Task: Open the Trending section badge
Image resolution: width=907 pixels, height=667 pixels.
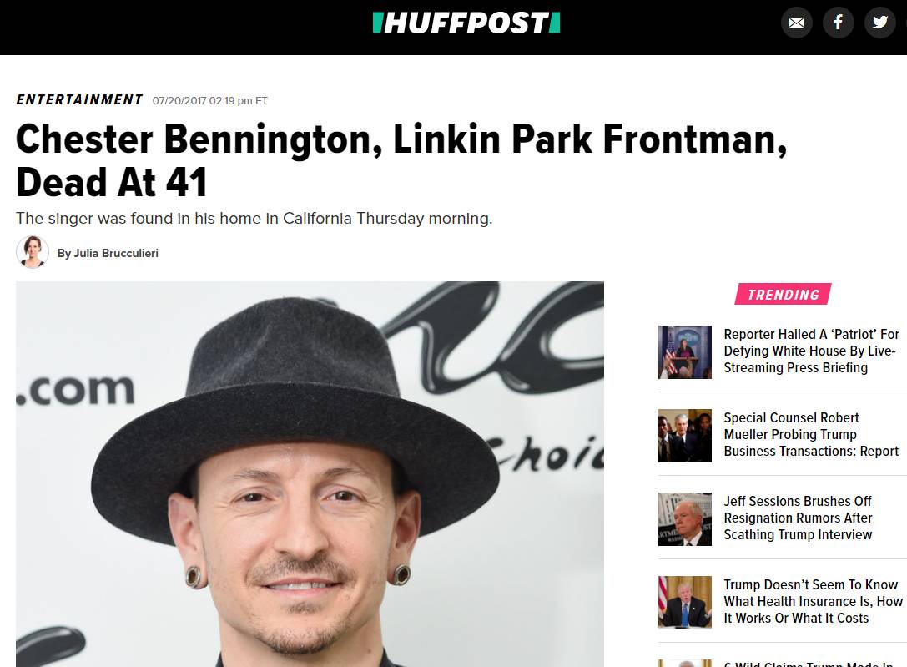Action: [784, 295]
